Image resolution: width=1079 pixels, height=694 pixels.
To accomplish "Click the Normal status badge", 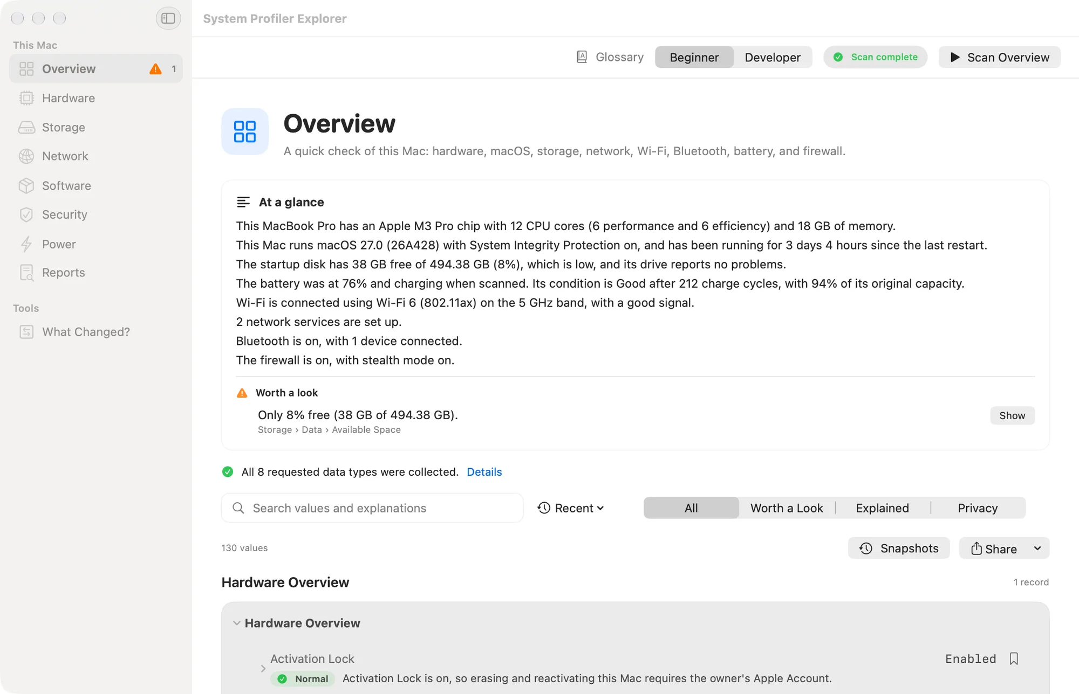I will pos(303,679).
